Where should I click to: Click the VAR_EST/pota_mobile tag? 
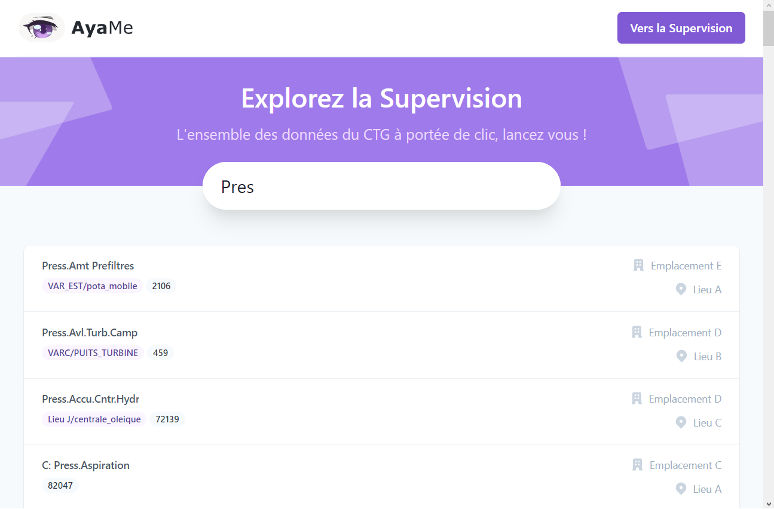coord(93,286)
